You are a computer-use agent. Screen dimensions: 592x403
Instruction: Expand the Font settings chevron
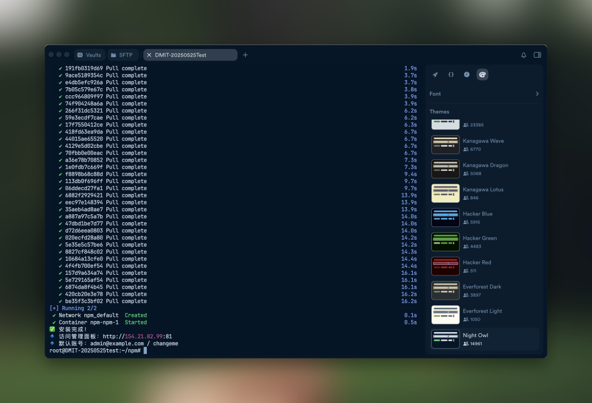point(537,94)
